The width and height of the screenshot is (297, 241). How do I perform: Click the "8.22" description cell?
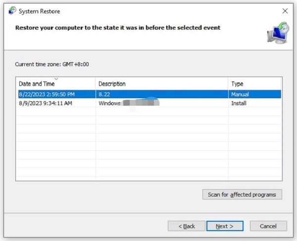pos(104,94)
